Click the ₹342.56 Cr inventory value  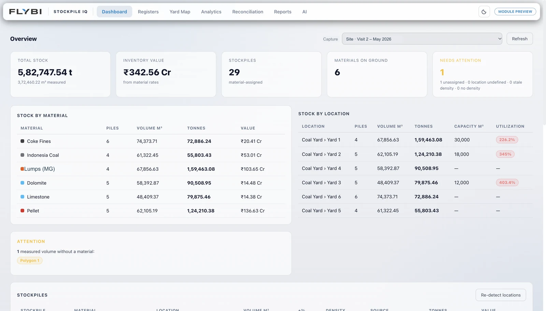147,72
